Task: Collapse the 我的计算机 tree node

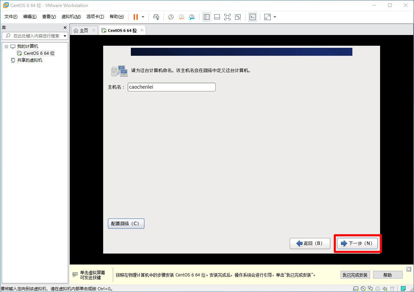Action: 6,46
